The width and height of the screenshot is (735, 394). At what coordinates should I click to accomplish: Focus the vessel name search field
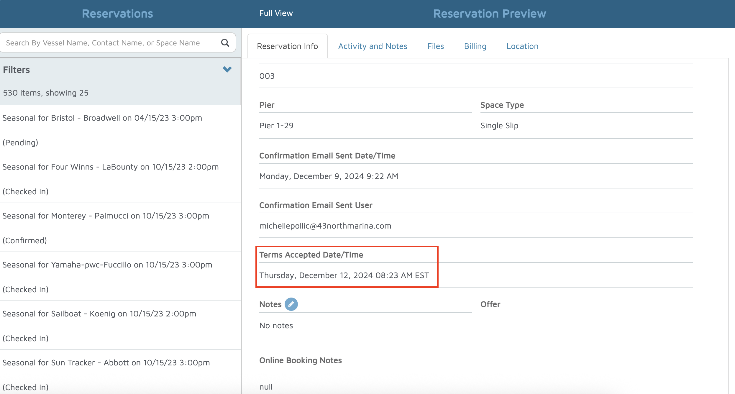click(x=109, y=43)
